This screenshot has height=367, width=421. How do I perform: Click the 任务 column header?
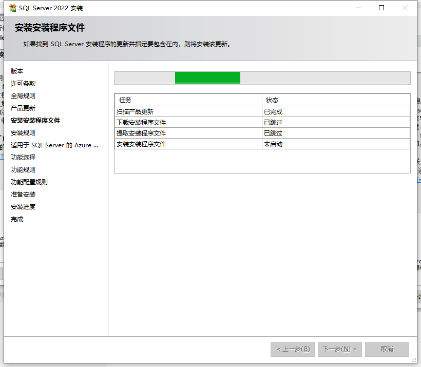(188, 100)
